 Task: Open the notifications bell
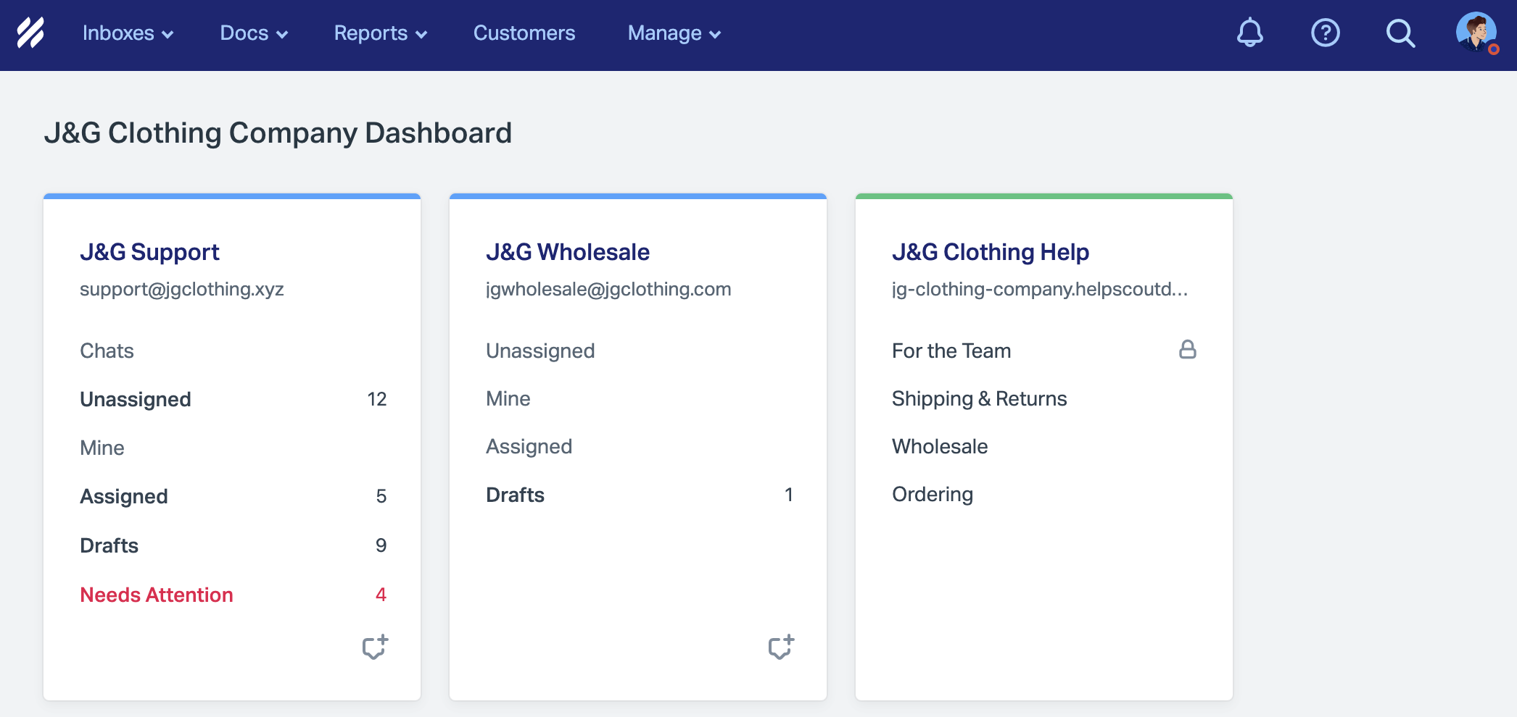click(1249, 33)
